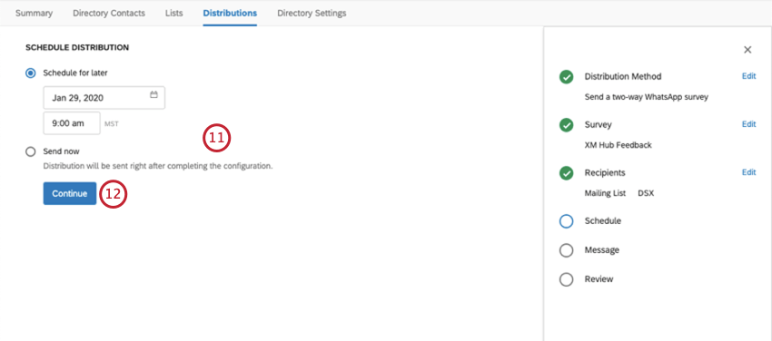The image size is (772, 341).
Task: Select the Schedule step circle
Action: pos(566,221)
